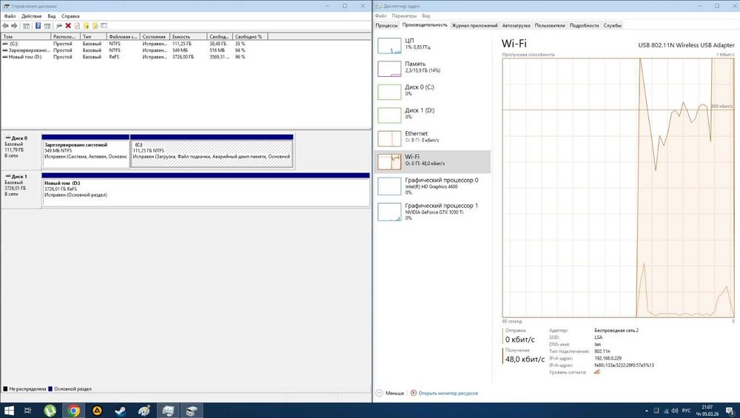Sort by the Тип column header
Image resolution: width=740 pixels, height=418 pixels.
[x=93, y=36]
